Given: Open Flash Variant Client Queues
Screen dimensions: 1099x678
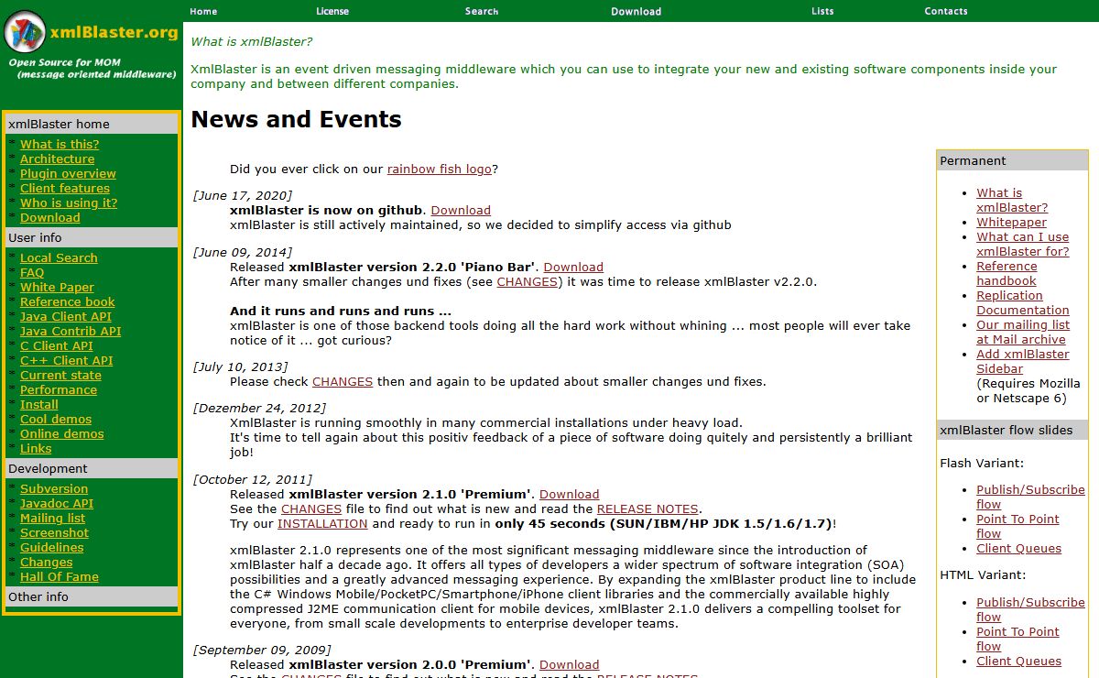Looking at the screenshot, I should [1018, 548].
